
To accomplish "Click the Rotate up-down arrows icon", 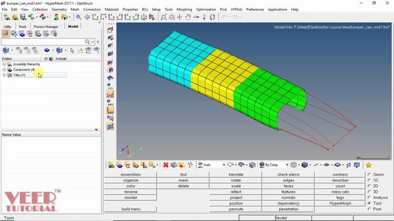I will pyautogui.click(x=204, y=17).
